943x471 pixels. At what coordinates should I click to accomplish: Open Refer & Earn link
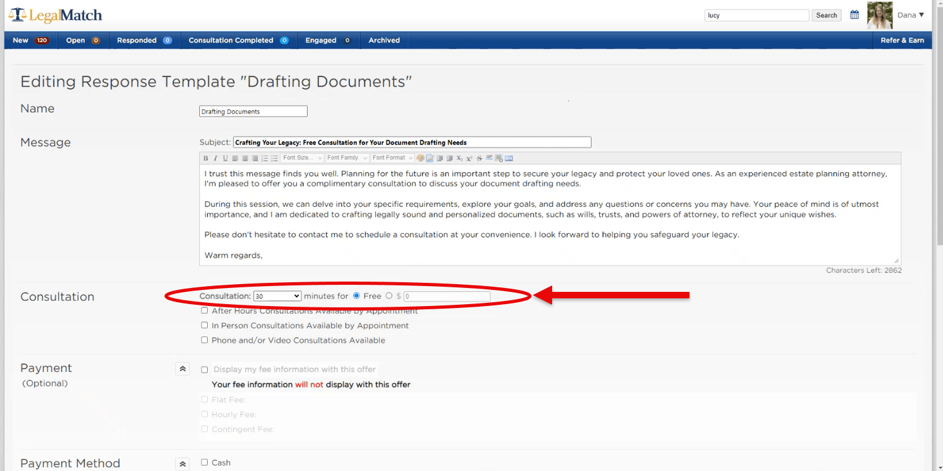(x=902, y=40)
